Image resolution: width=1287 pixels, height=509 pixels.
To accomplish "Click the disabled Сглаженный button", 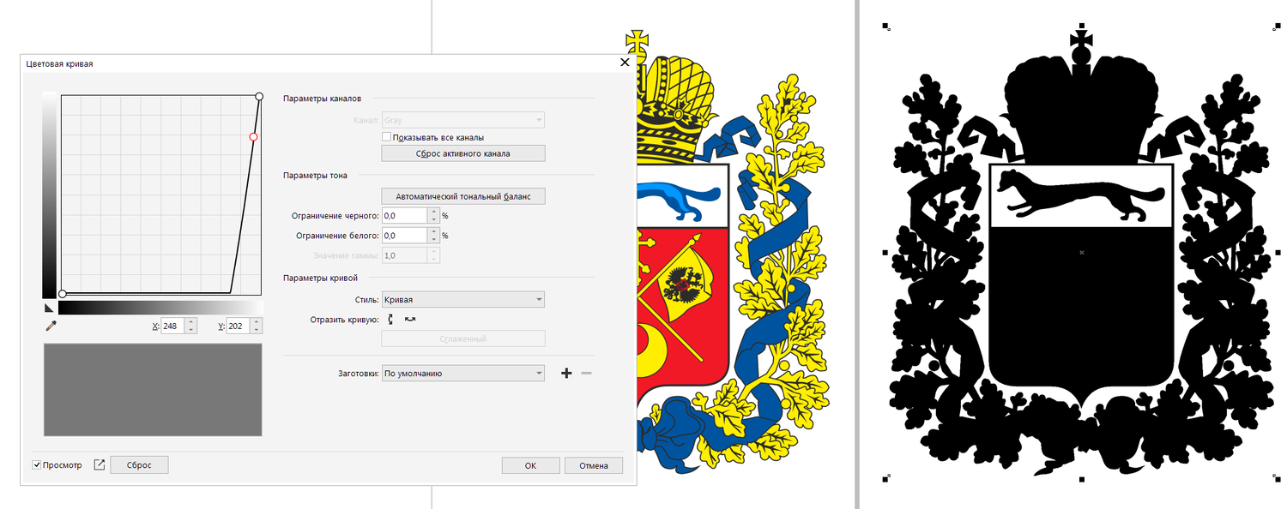I will click(x=462, y=338).
